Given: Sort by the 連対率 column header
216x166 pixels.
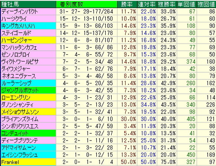Looking at the screenshot, I should click(147, 4).
